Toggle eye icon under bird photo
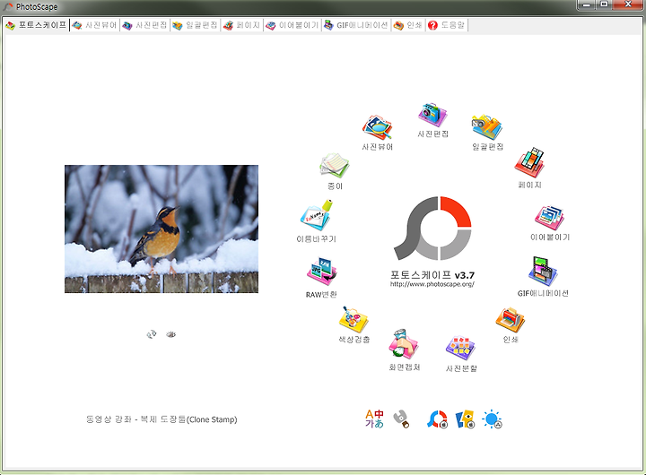Image resolution: width=646 pixels, height=475 pixels. coord(171,334)
